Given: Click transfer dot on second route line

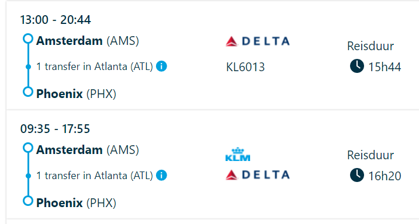Looking at the screenshot, I should tap(28, 176).
